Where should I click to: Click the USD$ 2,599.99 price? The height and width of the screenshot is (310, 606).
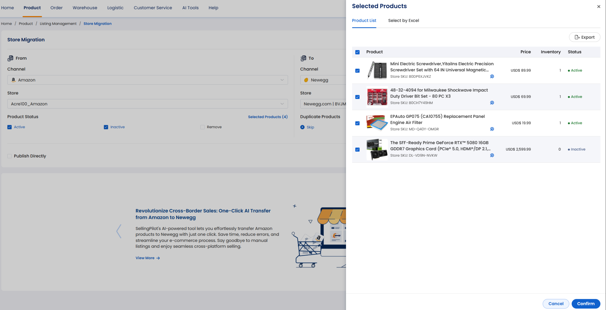click(518, 149)
